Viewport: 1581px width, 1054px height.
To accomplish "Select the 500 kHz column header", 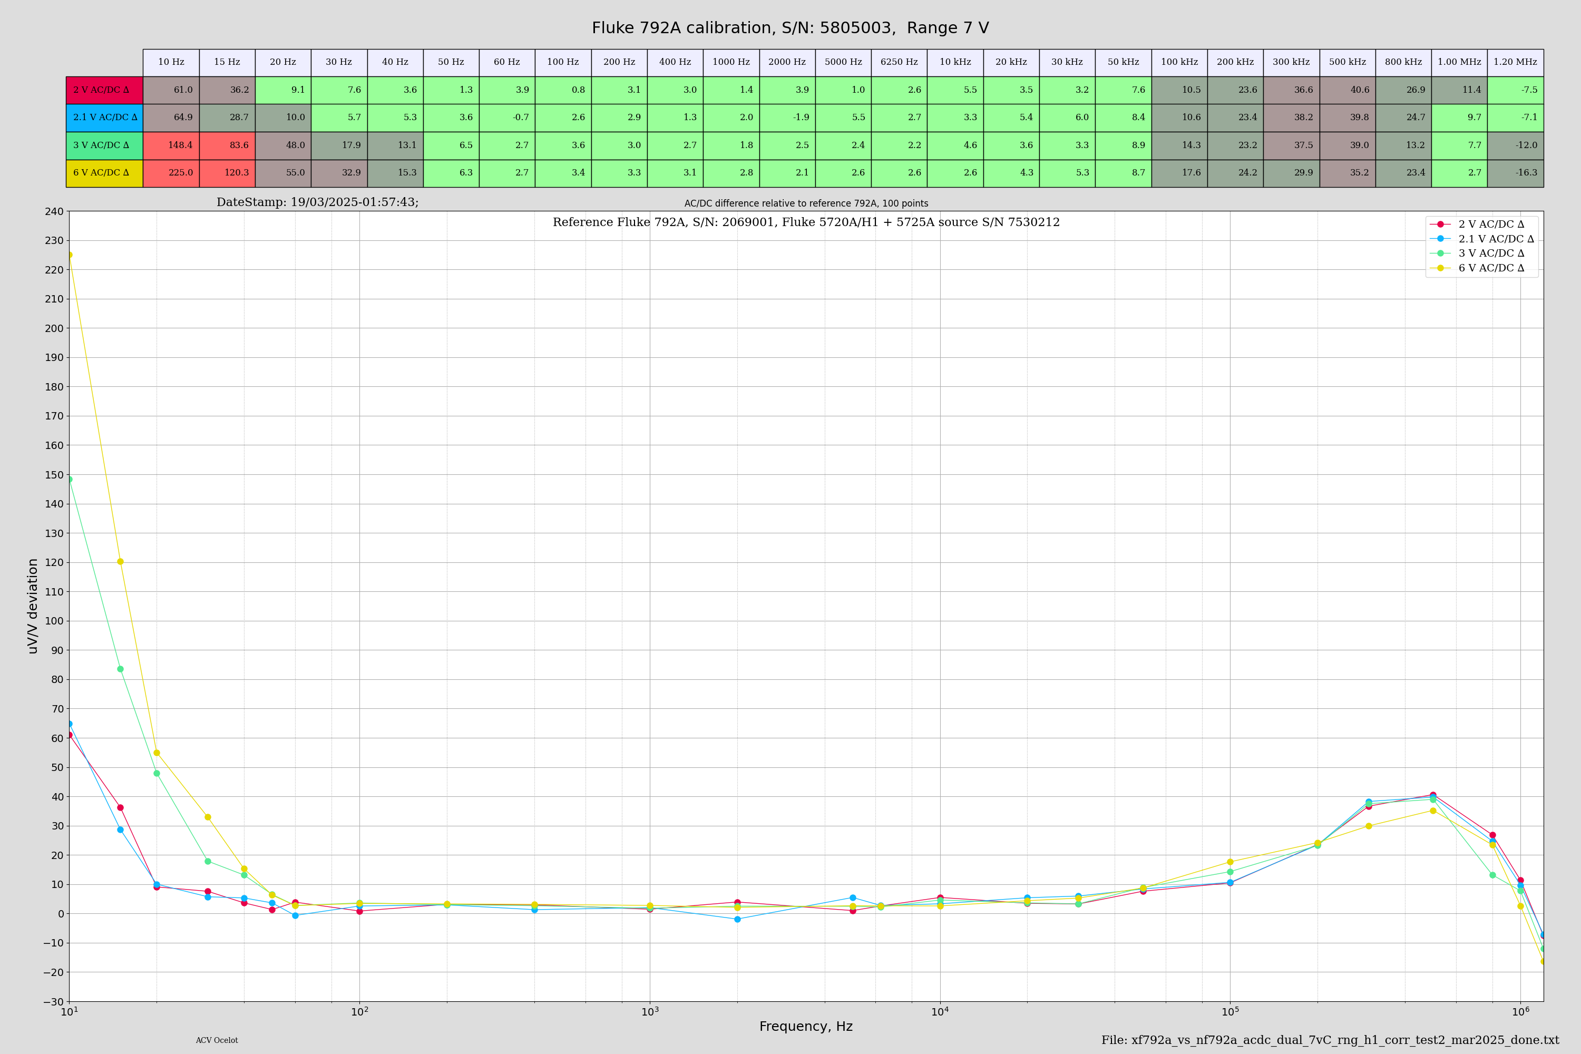I will (1348, 63).
